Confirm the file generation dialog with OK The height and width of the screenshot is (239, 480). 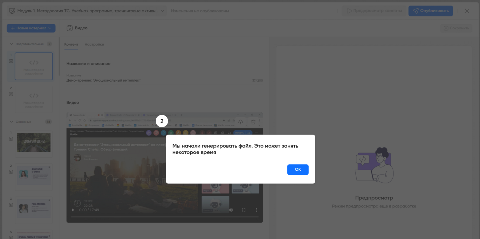pyautogui.click(x=298, y=169)
